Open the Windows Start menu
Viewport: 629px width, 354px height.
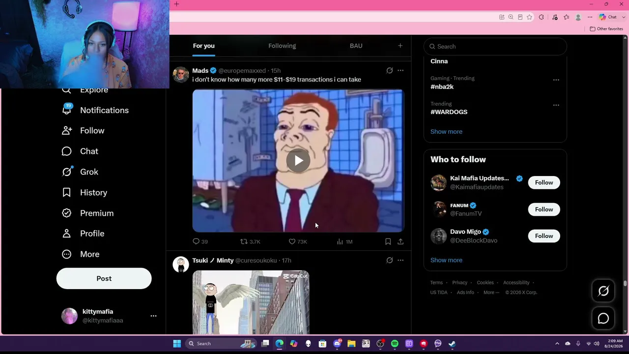[177, 344]
